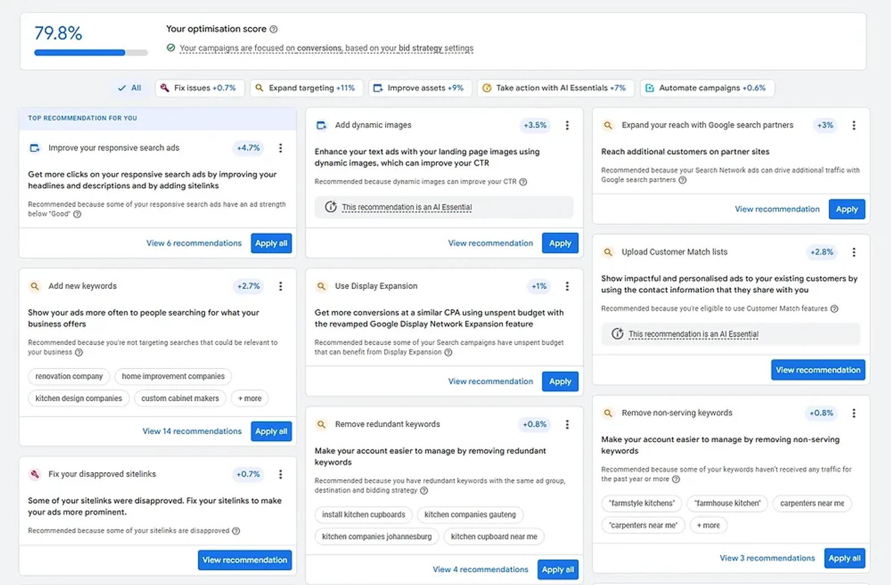Click the ad icon beside Improve your responsive search ads
Viewport: 891px width, 585px height.
35,148
